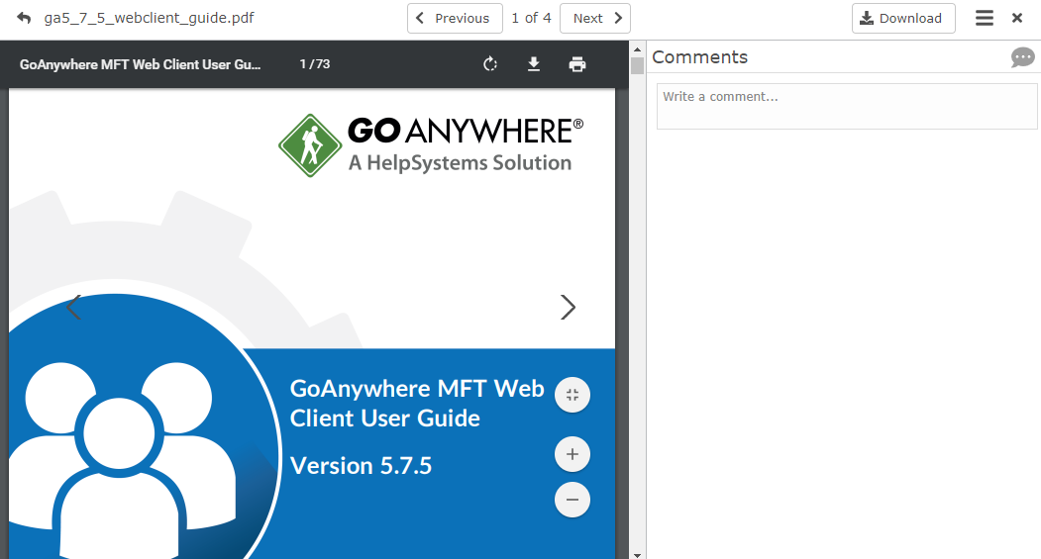
Task: Zoom in with the plus button
Action: pos(573,455)
